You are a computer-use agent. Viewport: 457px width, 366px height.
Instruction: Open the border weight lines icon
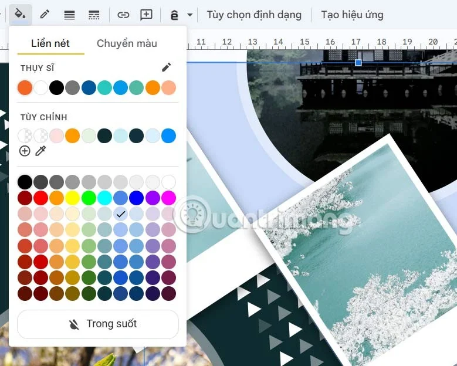pos(69,15)
